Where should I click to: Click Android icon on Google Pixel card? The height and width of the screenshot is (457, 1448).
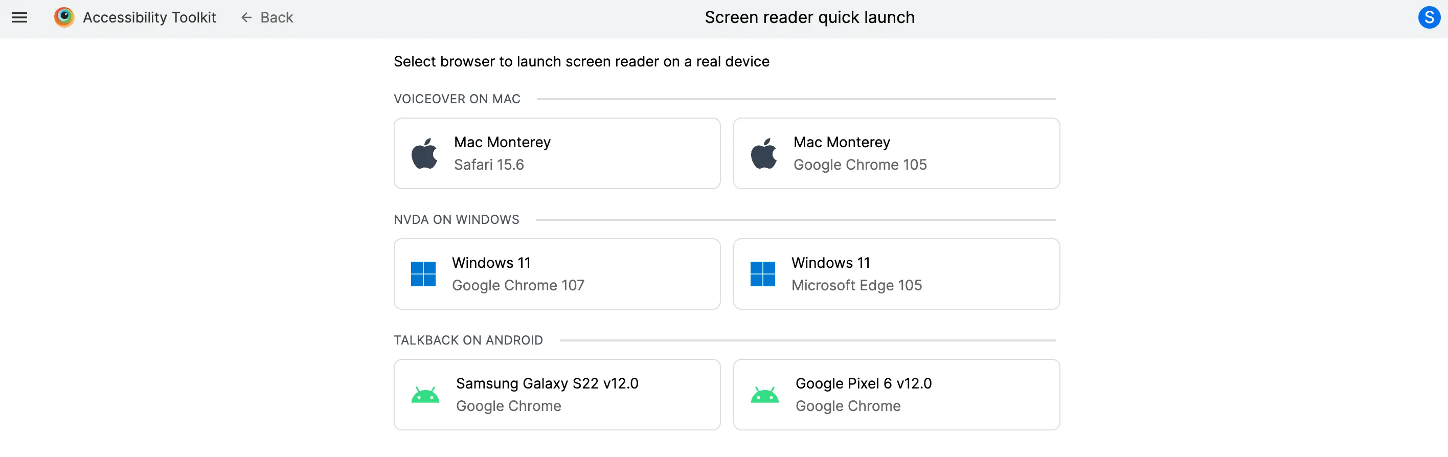coord(765,395)
